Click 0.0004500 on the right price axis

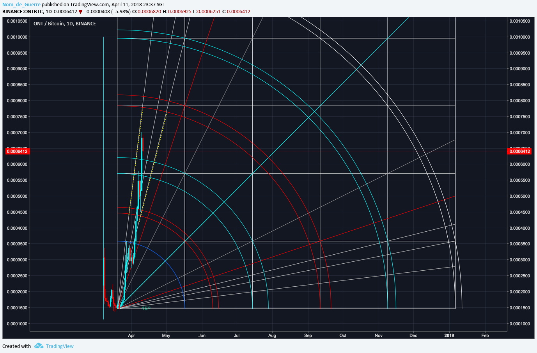pyautogui.click(x=520, y=212)
